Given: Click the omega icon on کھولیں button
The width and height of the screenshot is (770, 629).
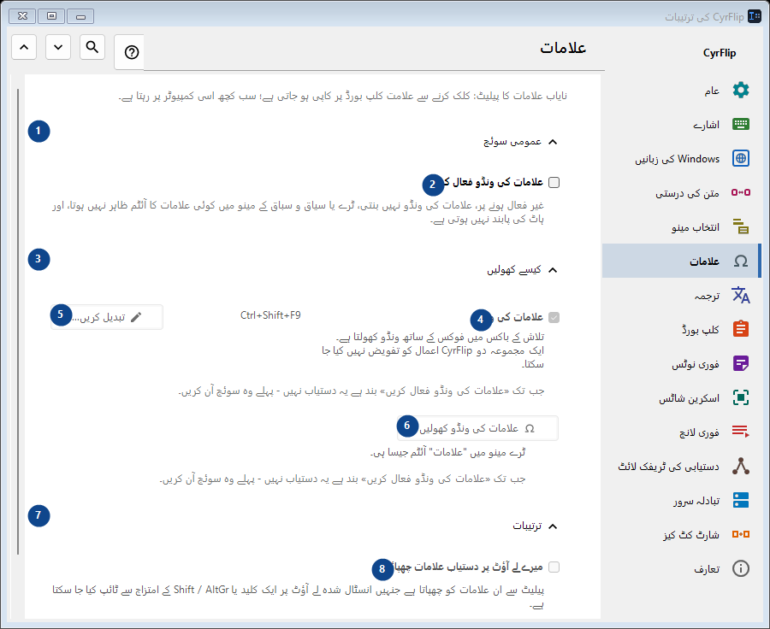Looking at the screenshot, I should pyautogui.click(x=530, y=428).
